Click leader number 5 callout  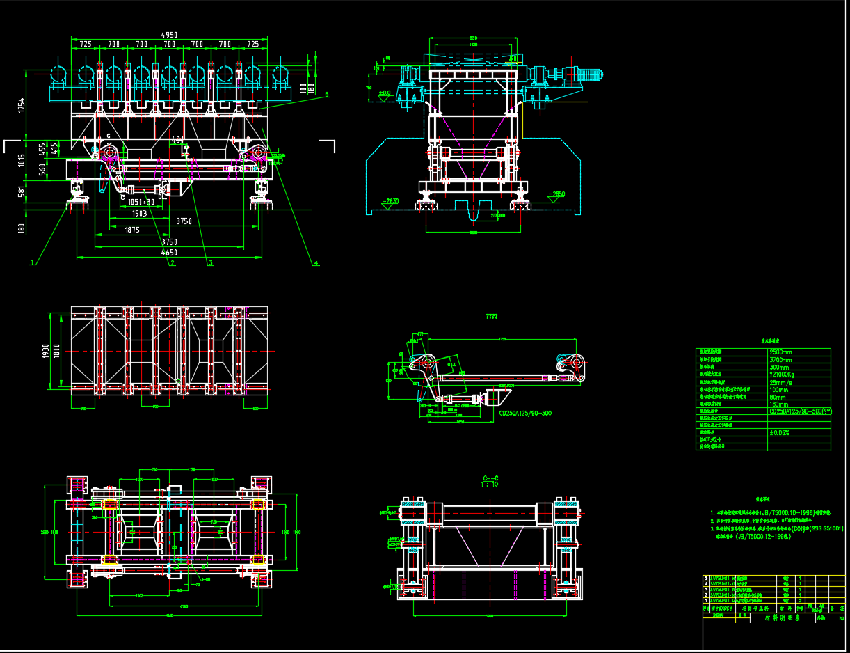[x=327, y=94]
